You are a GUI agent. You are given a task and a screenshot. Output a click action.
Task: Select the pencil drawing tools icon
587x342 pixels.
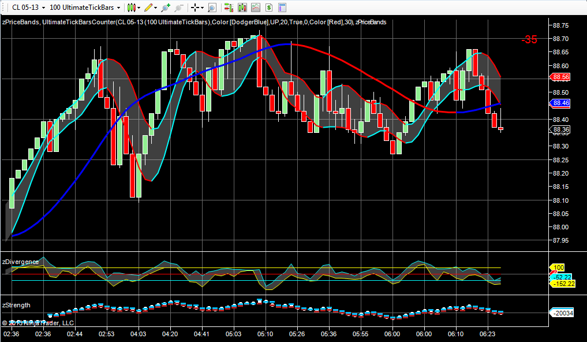click(148, 8)
